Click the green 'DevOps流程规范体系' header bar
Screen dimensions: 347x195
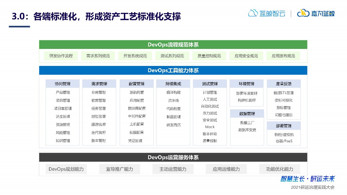point(173,44)
